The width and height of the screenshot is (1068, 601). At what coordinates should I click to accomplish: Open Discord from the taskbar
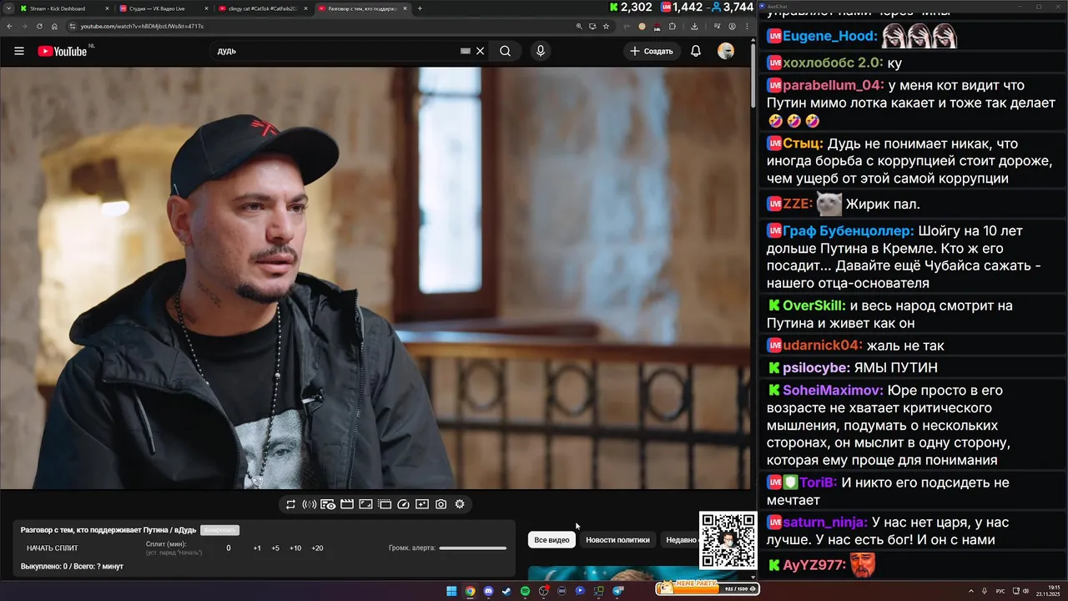tap(488, 591)
